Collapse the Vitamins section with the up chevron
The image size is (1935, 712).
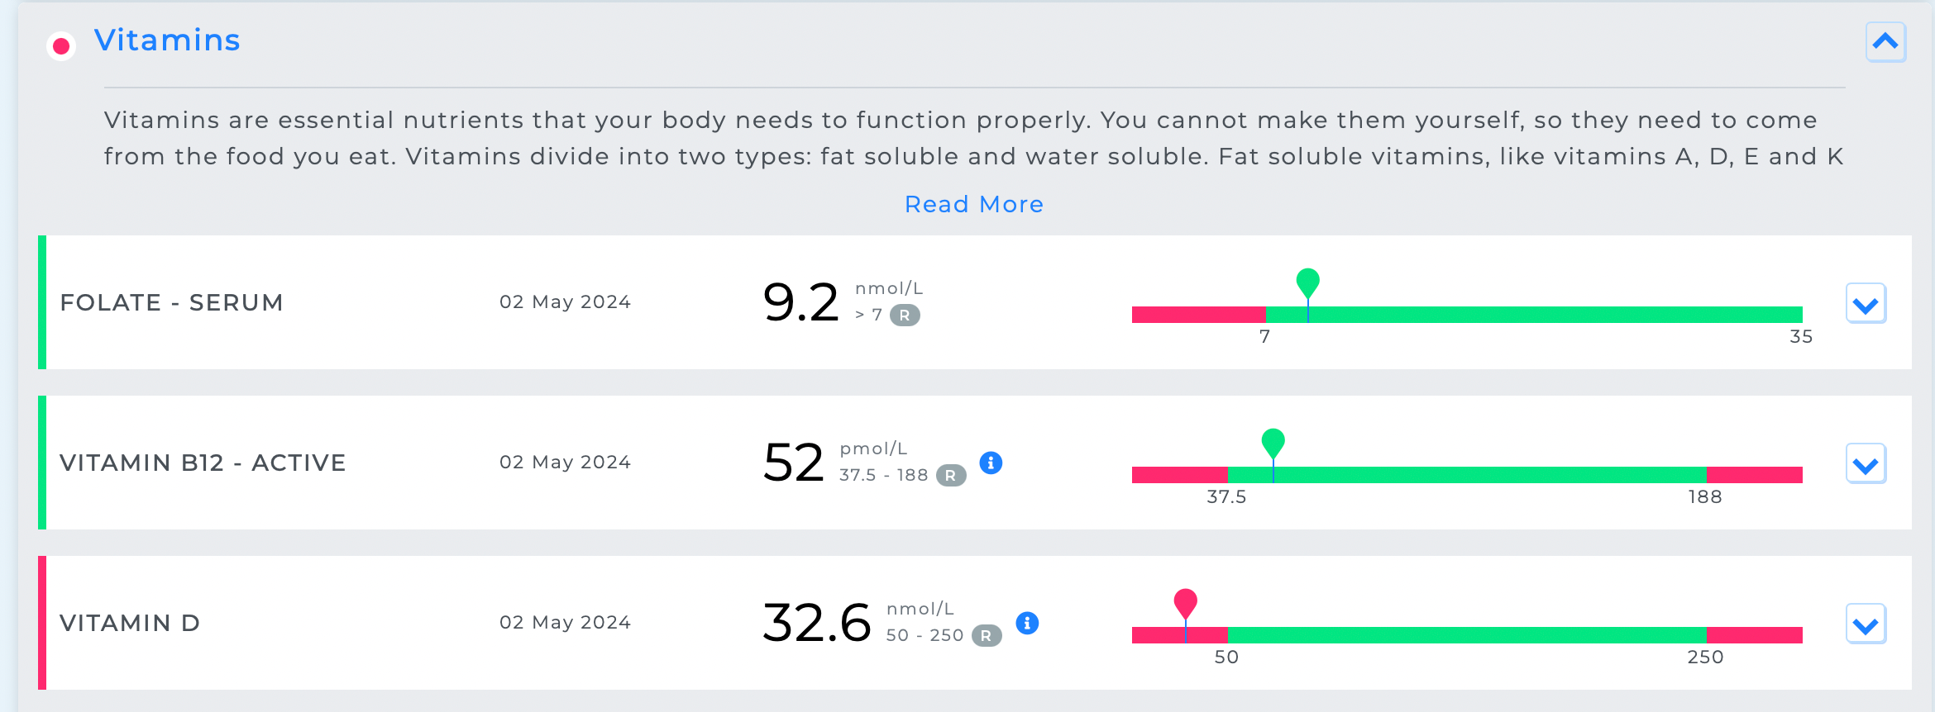click(x=1885, y=42)
